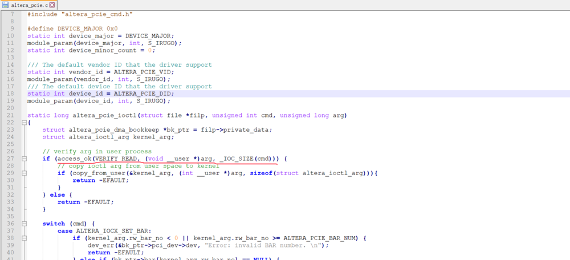Click the disk icon on altera_pcie.c tab

click(x=6, y=5)
